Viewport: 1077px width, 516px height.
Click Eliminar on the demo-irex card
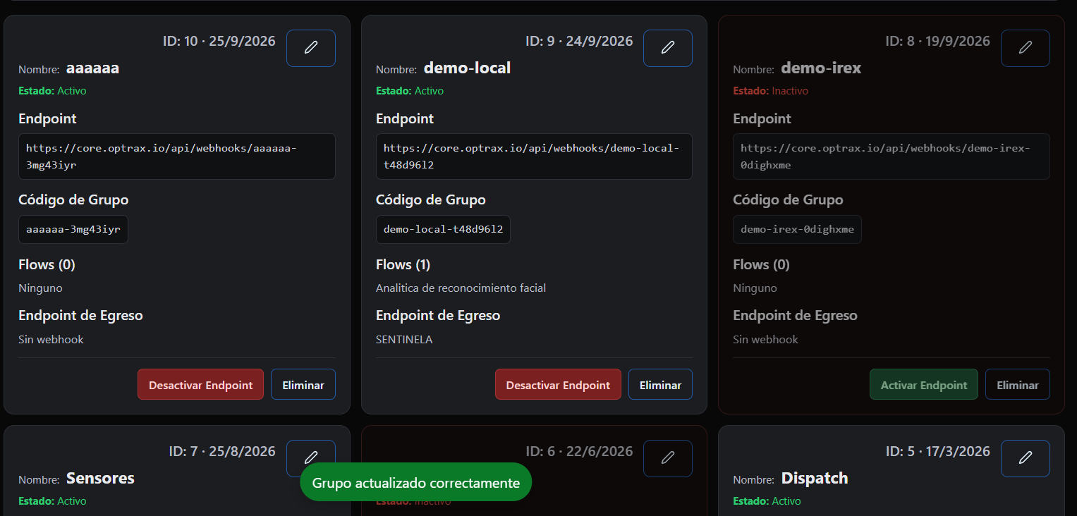[x=1018, y=384]
